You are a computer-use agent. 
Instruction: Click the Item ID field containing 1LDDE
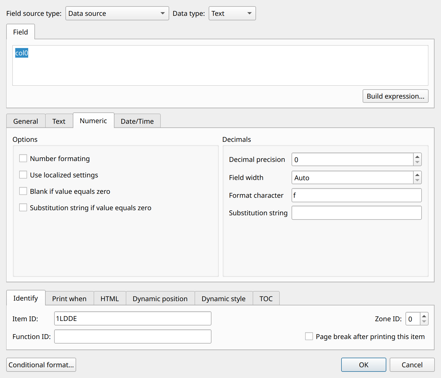coord(133,318)
